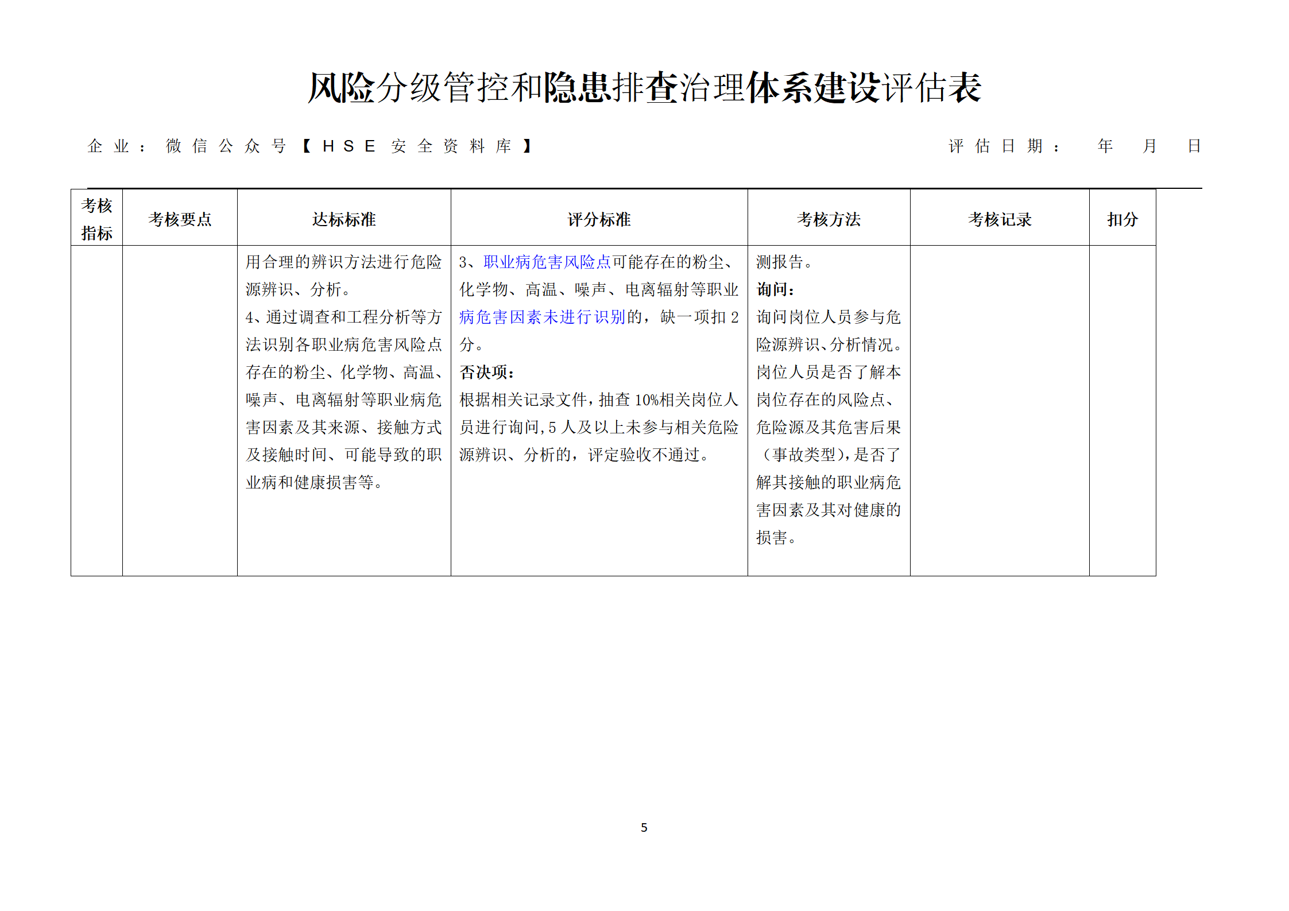Click page number 5 at bottom
The height and width of the screenshot is (911, 1289).
[644, 827]
